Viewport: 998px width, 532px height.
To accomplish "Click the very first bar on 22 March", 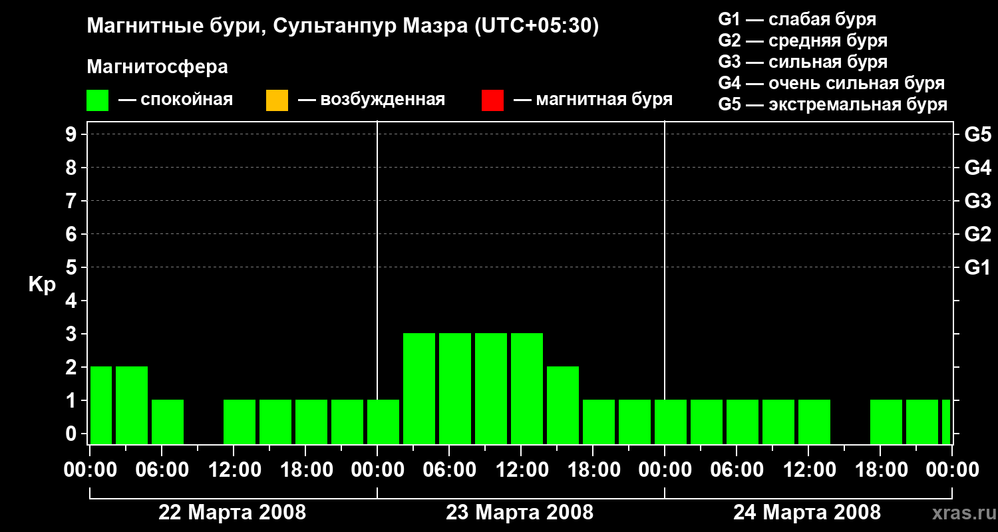I will coord(101,405).
